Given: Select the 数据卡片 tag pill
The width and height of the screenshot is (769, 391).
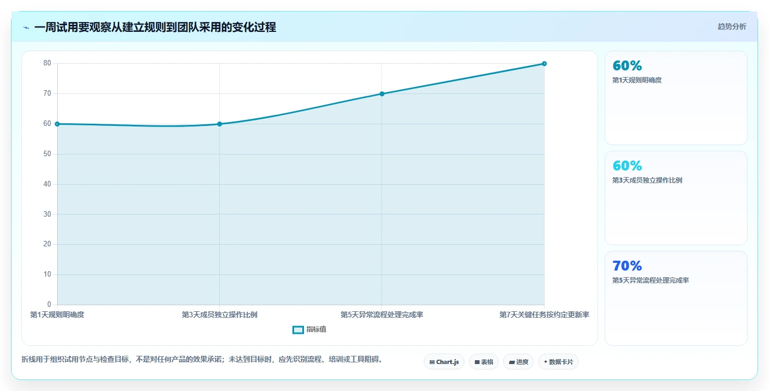Looking at the screenshot, I should [x=558, y=362].
